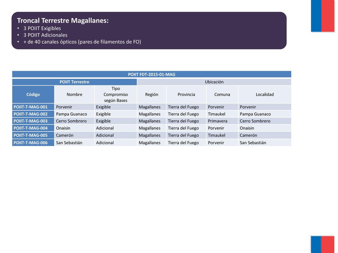Click the 'Ubicación' header cell
Image resolution: width=338 pixels, height=253 pixels.
click(214, 82)
